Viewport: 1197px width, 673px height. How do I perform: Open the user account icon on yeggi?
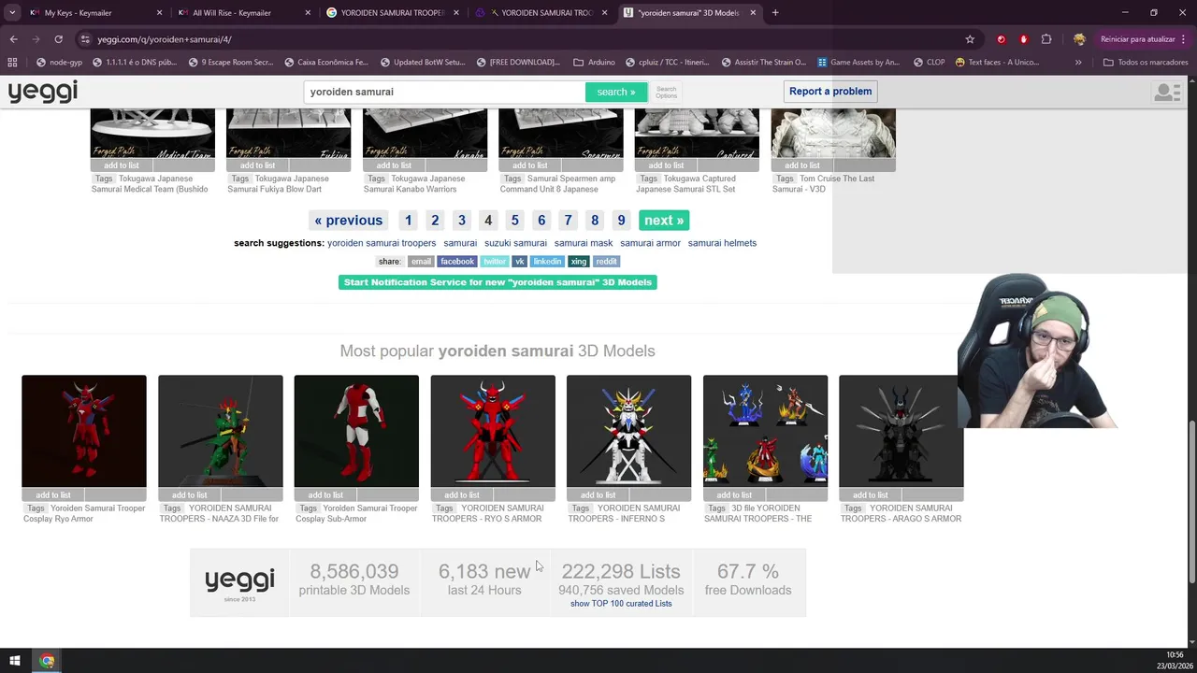click(1167, 92)
